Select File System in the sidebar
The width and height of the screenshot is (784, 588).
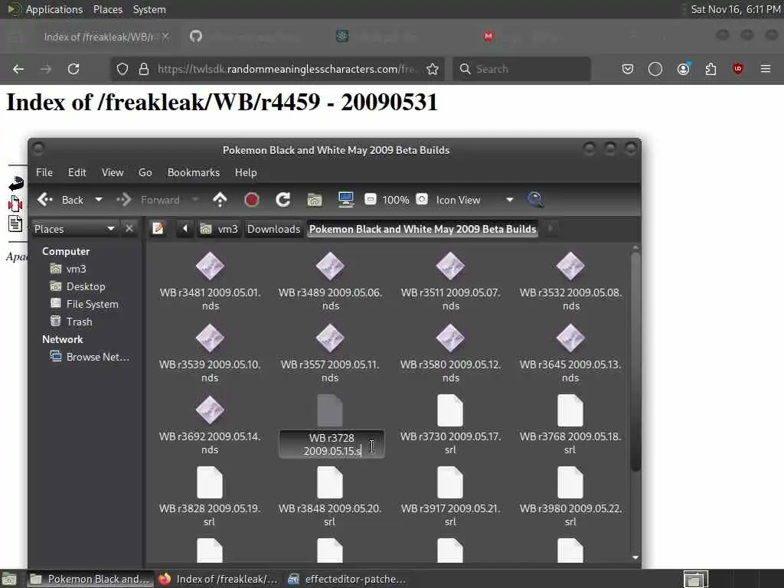pos(84,304)
